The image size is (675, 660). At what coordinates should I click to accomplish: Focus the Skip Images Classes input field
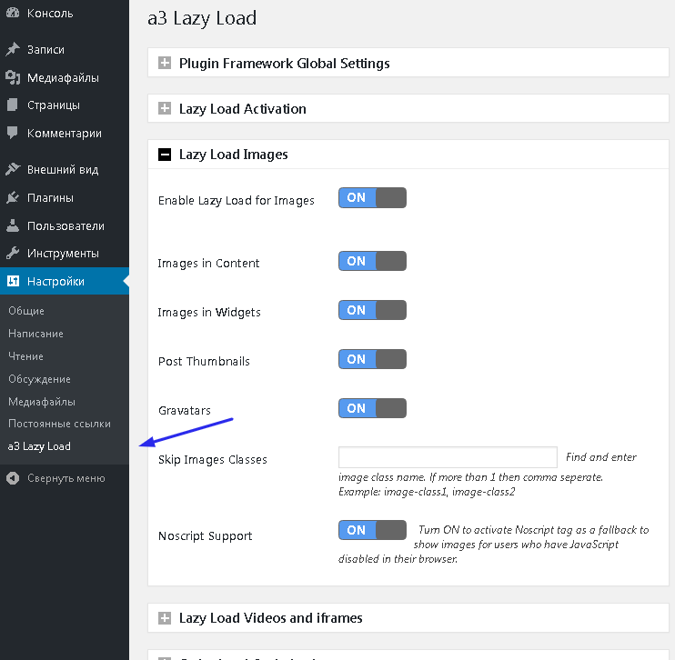pos(448,457)
